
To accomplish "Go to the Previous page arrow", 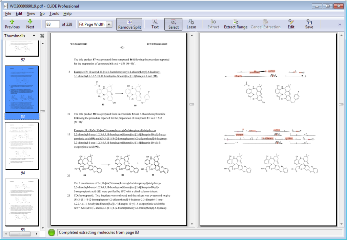I will pos(12,24).
